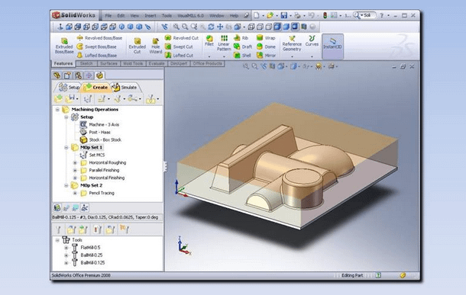Toggle Shaded With Edges display style
This screenshot has height=295, width=466.
pos(277,27)
